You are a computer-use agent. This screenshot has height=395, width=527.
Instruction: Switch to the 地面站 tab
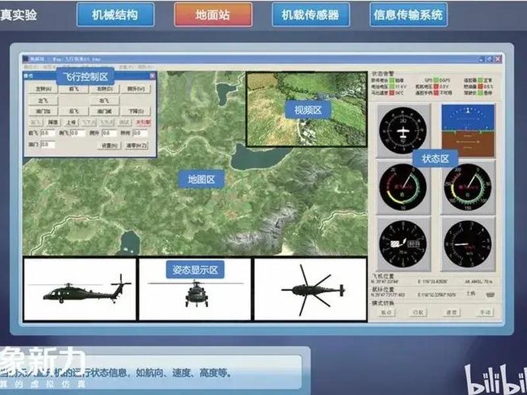(213, 14)
